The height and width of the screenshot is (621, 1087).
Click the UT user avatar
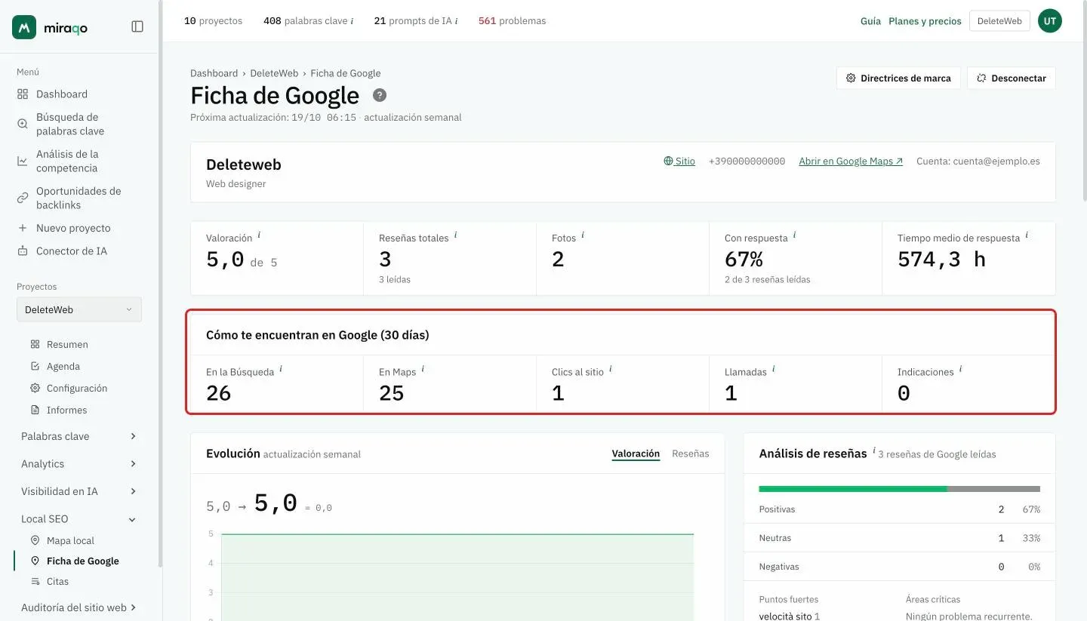coord(1050,21)
